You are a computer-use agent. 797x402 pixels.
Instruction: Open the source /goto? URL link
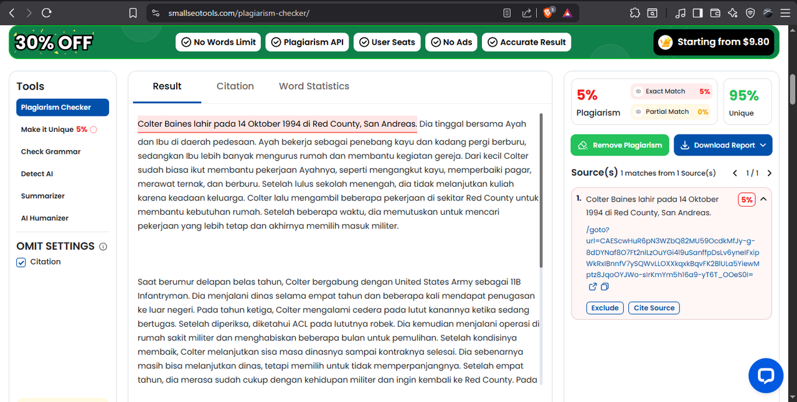tap(672, 251)
